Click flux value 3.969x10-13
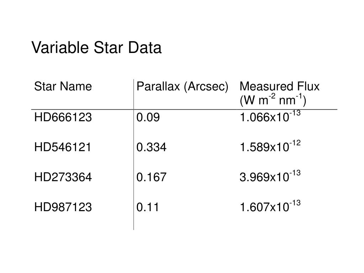Viewport: 364px width, 273px height. (270, 176)
